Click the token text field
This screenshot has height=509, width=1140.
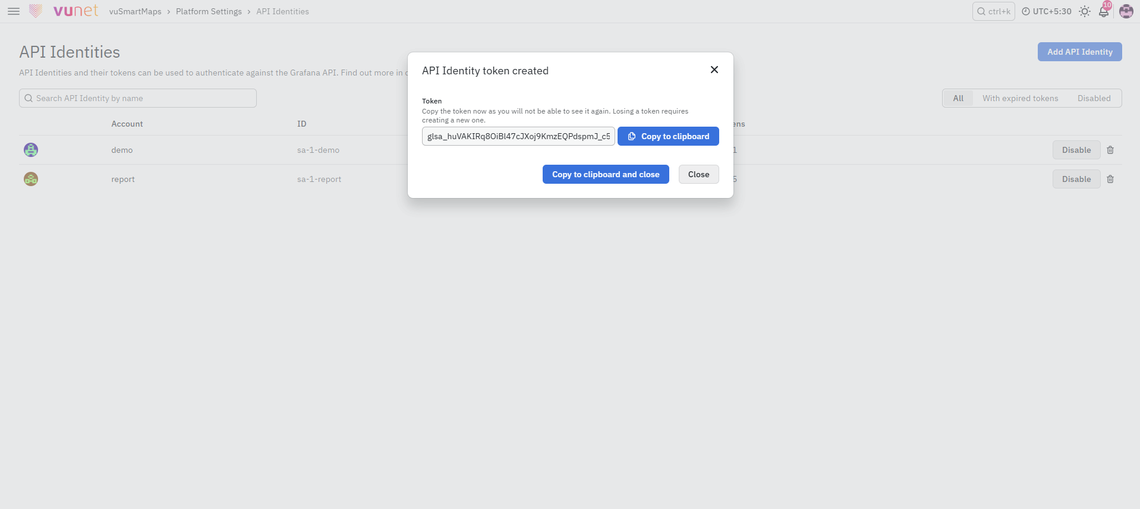pyautogui.click(x=518, y=136)
